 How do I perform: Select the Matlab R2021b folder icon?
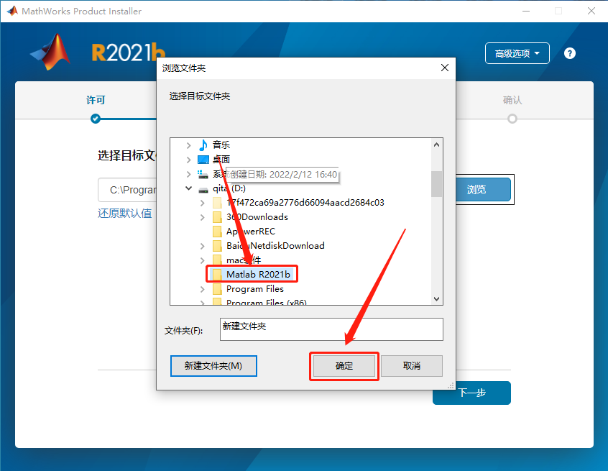point(218,274)
